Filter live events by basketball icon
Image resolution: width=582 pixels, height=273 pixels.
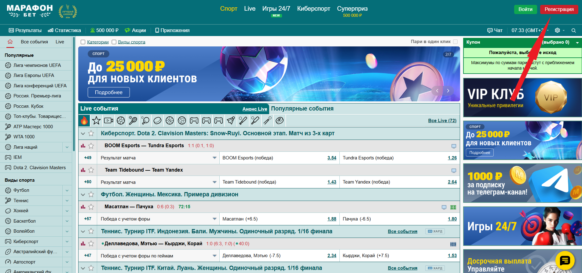[x=170, y=121]
